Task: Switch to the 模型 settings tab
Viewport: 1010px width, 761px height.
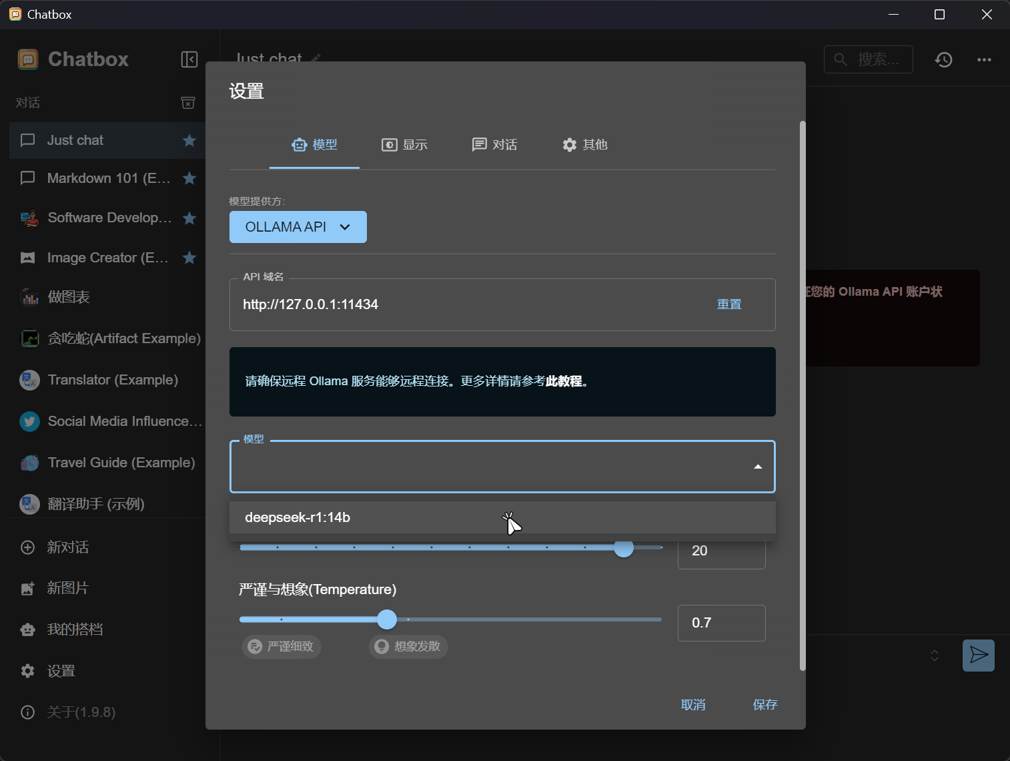Action: pyautogui.click(x=314, y=145)
